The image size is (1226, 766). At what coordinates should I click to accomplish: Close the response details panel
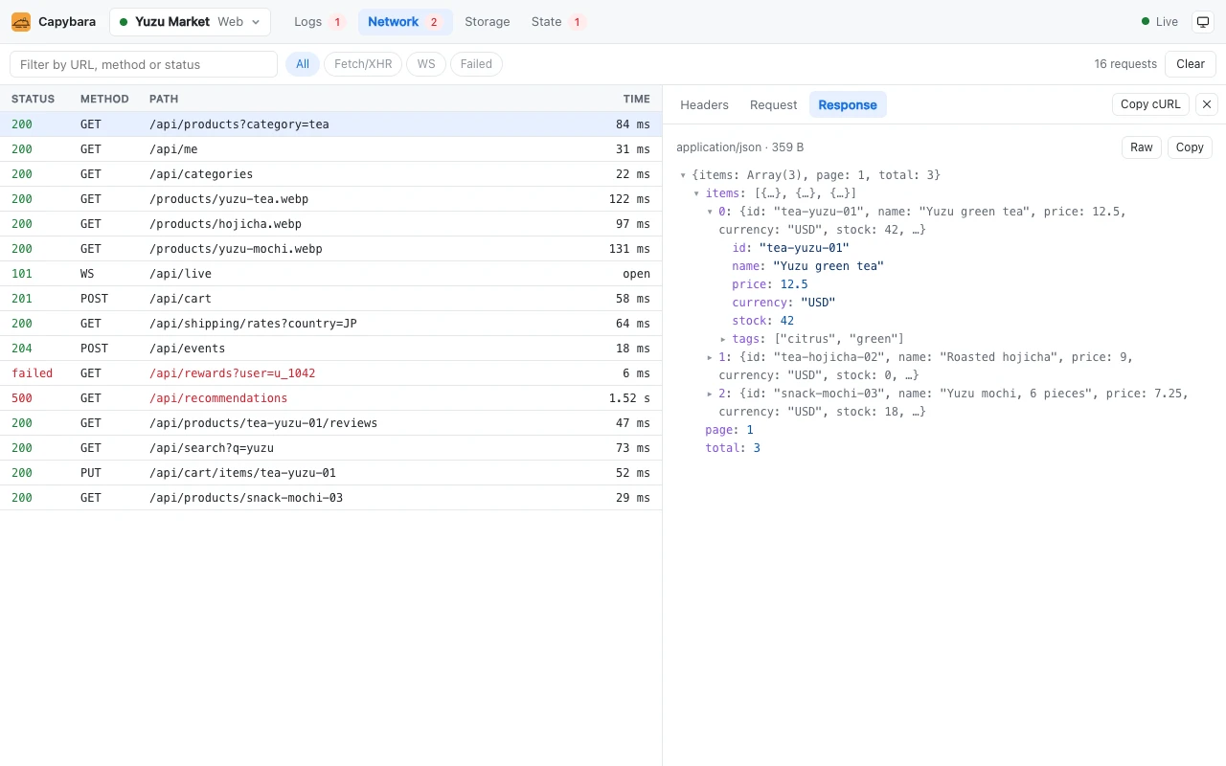pos(1207,104)
